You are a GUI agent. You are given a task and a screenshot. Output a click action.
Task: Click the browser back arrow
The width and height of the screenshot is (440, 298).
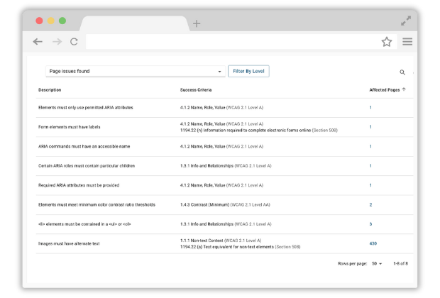point(38,42)
